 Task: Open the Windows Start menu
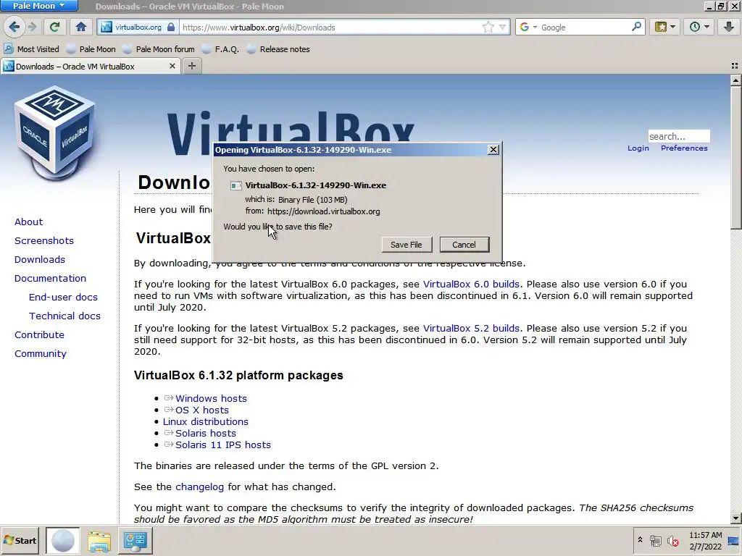pyautogui.click(x=20, y=540)
